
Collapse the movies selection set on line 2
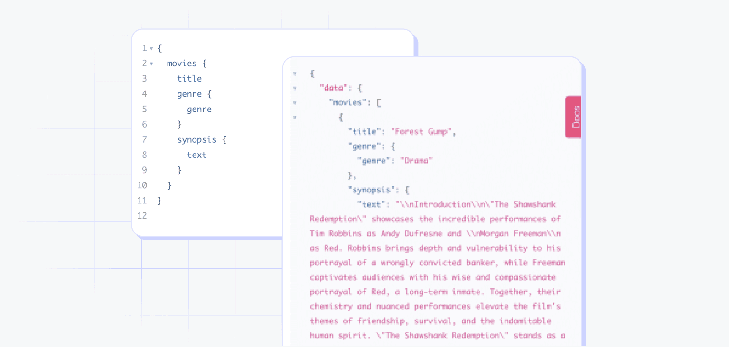point(151,63)
